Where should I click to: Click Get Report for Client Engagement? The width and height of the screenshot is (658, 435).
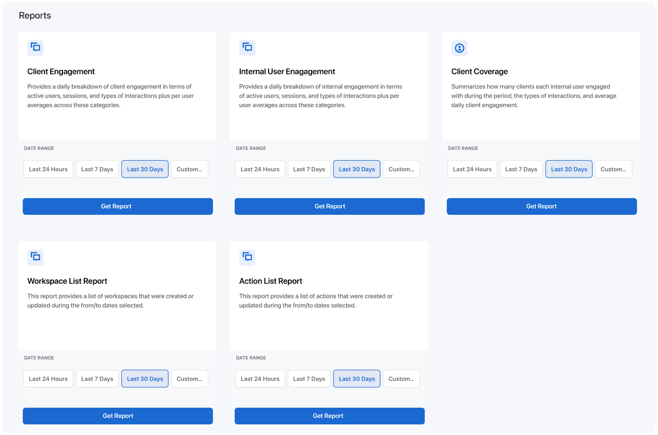point(118,206)
